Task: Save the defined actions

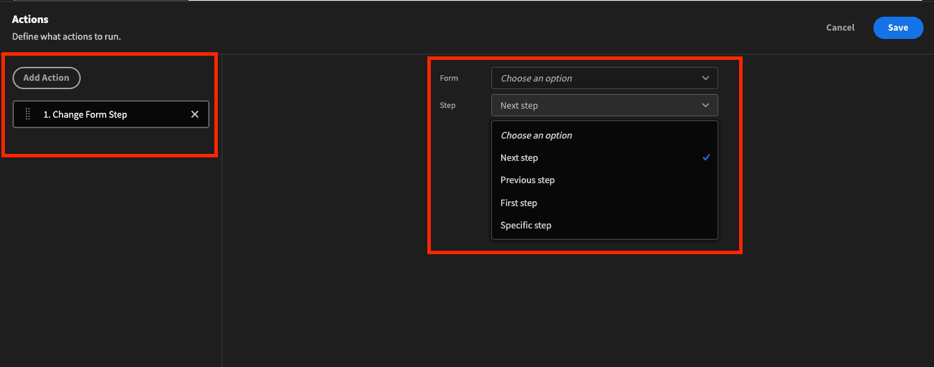Action: (898, 27)
